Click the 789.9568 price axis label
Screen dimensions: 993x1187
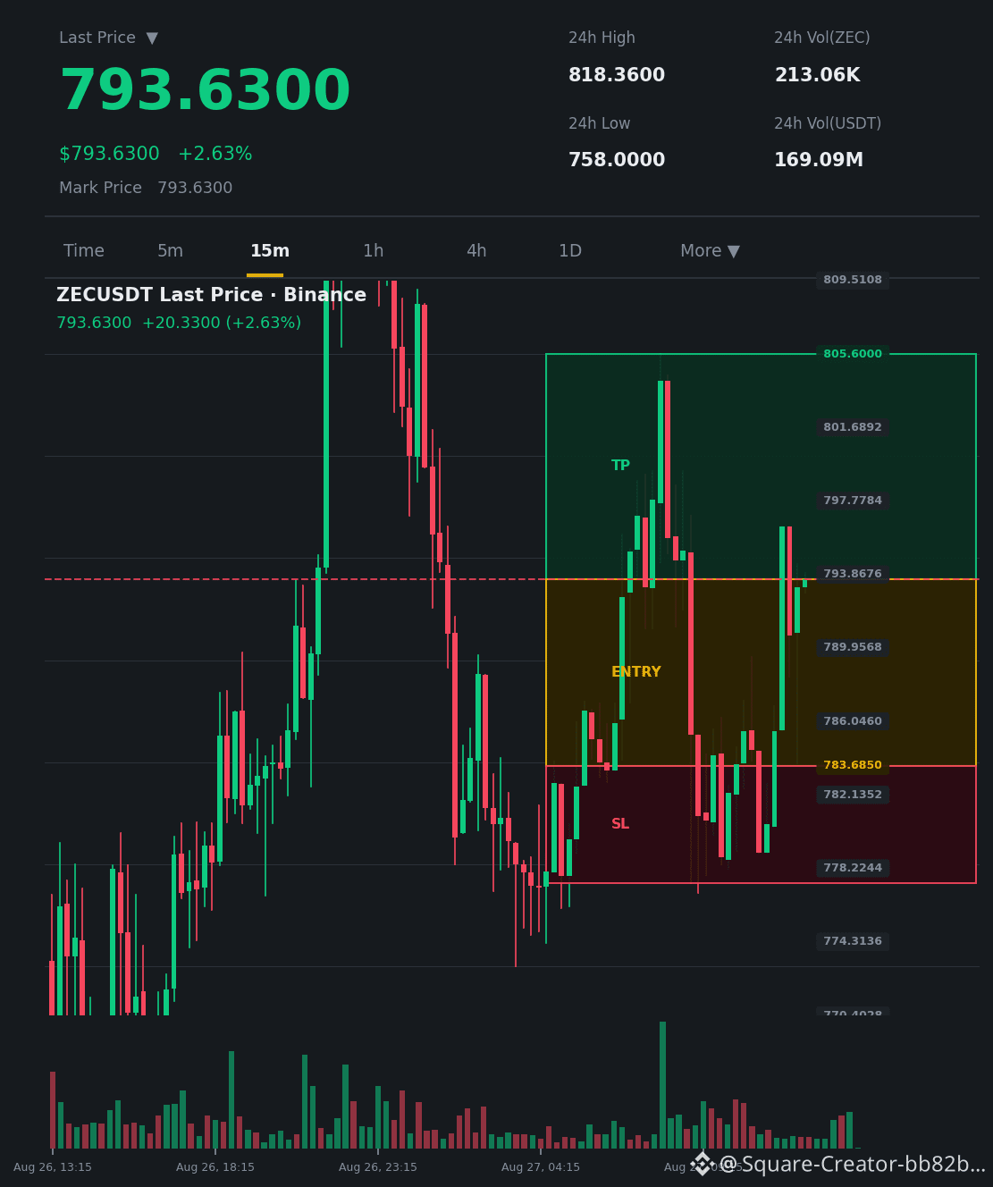click(x=853, y=647)
